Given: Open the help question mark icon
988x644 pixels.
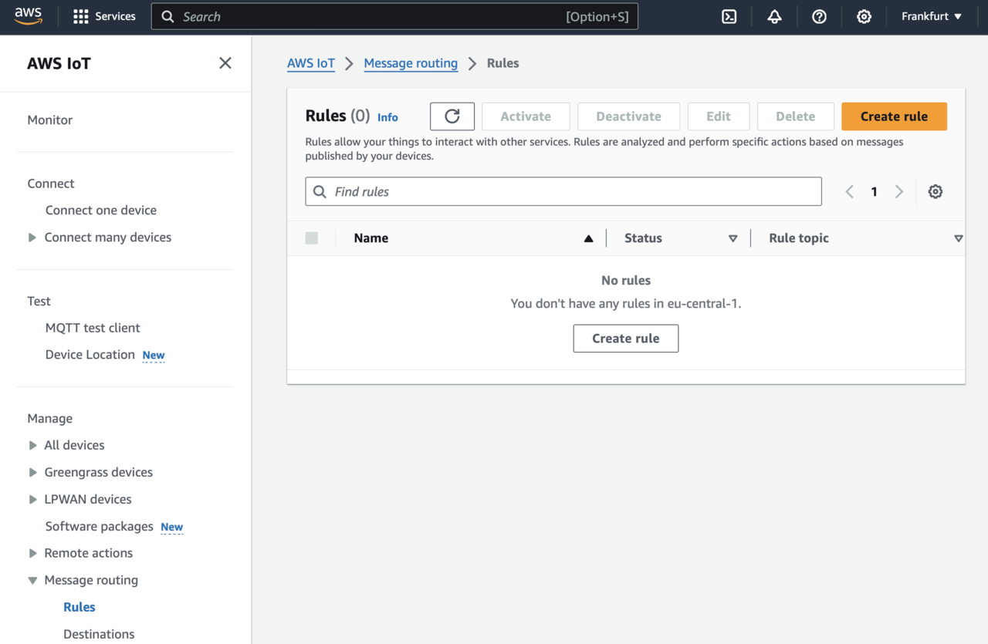Looking at the screenshot, I should [x=819, y=16].
